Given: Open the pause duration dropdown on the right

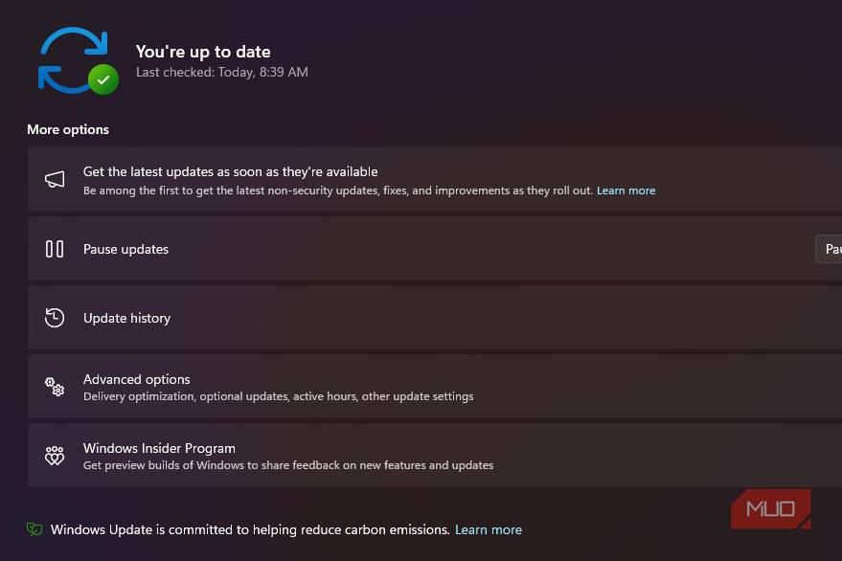Looking at the screenshot, I should (830, 249).
